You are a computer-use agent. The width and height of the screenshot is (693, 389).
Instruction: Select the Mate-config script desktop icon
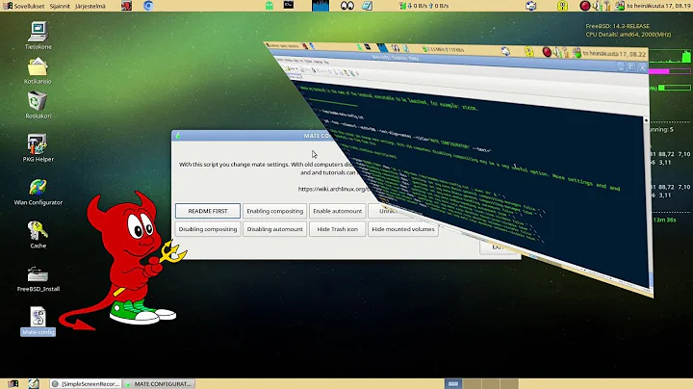(x=38, y=322)
